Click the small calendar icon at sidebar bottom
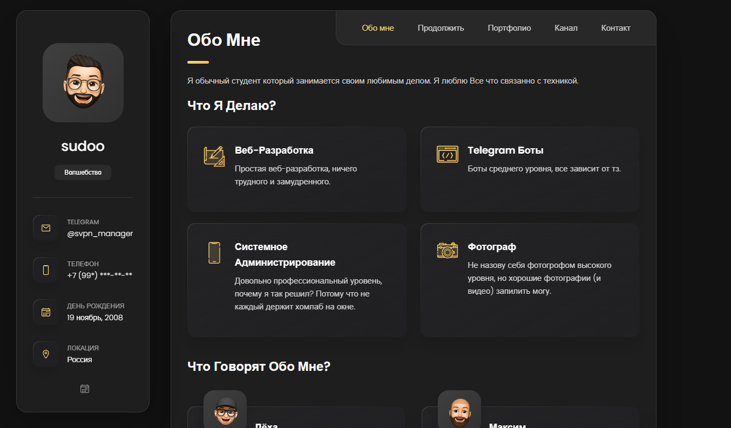This screenshot has width=731, height=428. (x=84, y=389)
